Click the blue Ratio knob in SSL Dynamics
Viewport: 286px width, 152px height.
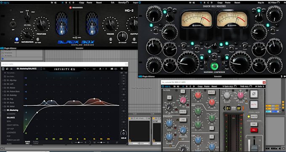coord(169,123)
